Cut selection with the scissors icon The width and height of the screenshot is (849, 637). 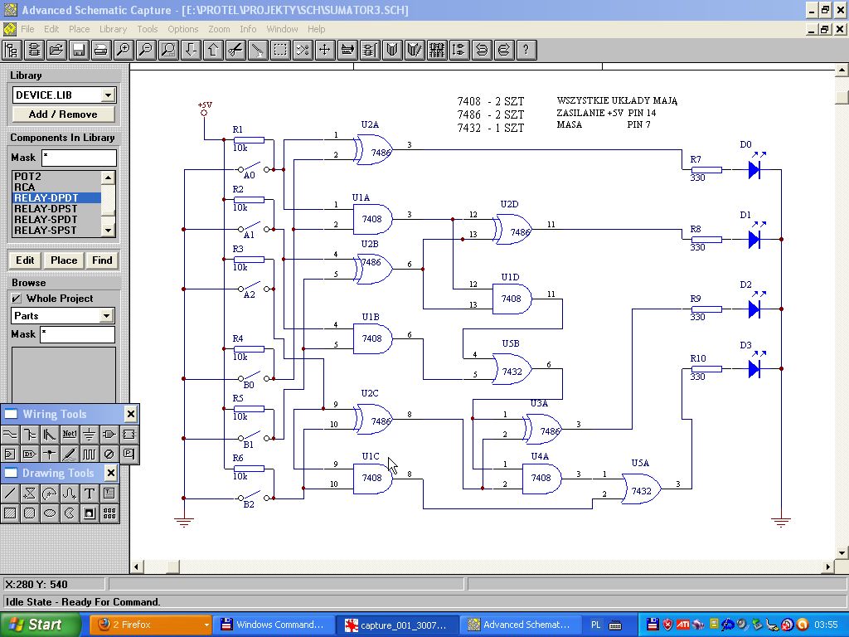(235, 51)
